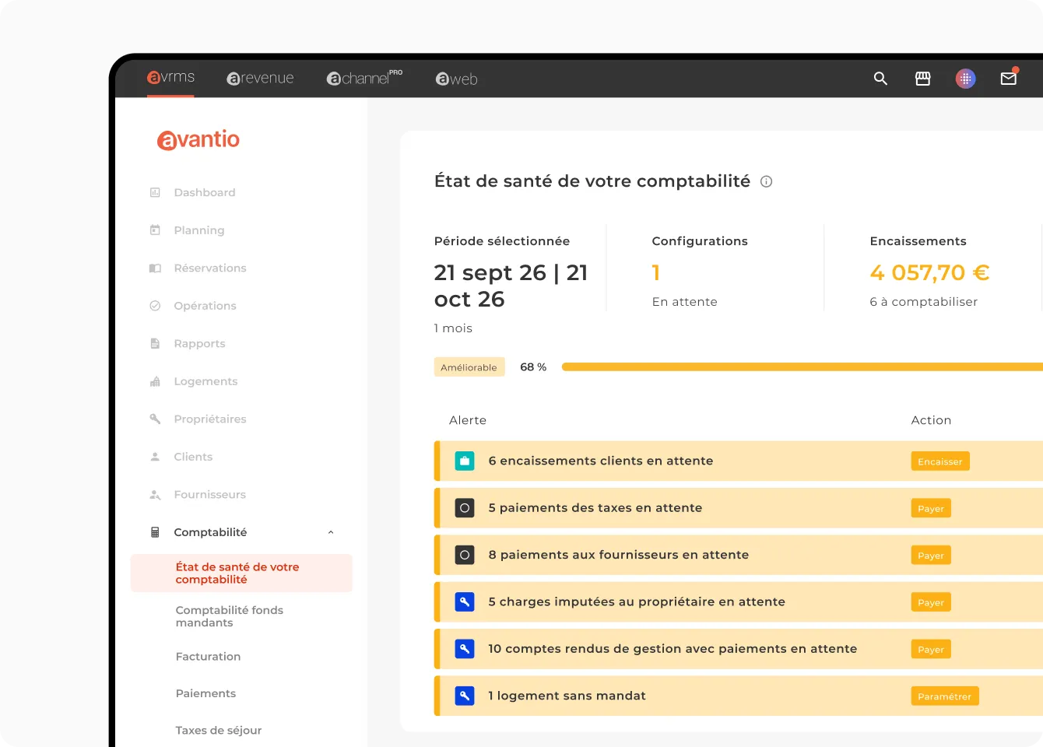Switch to the achannel PRO tab
Screen dimensions: 1043x747
tap(364, 78)
